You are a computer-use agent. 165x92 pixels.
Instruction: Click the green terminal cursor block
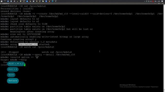click(x=25, y=65)
